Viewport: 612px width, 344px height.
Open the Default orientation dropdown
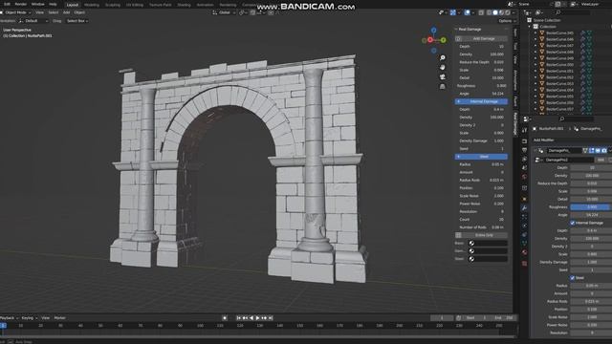click(x=33, y=21)
